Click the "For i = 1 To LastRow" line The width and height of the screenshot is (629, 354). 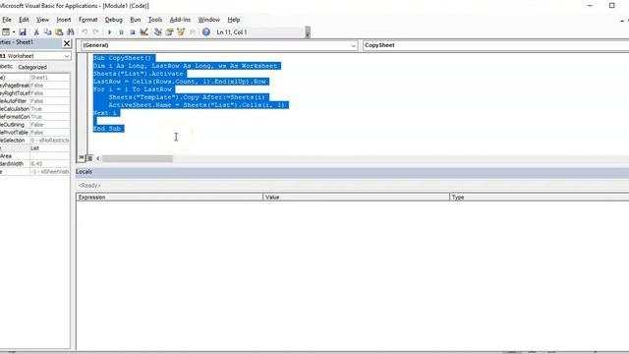pos(133,89)
